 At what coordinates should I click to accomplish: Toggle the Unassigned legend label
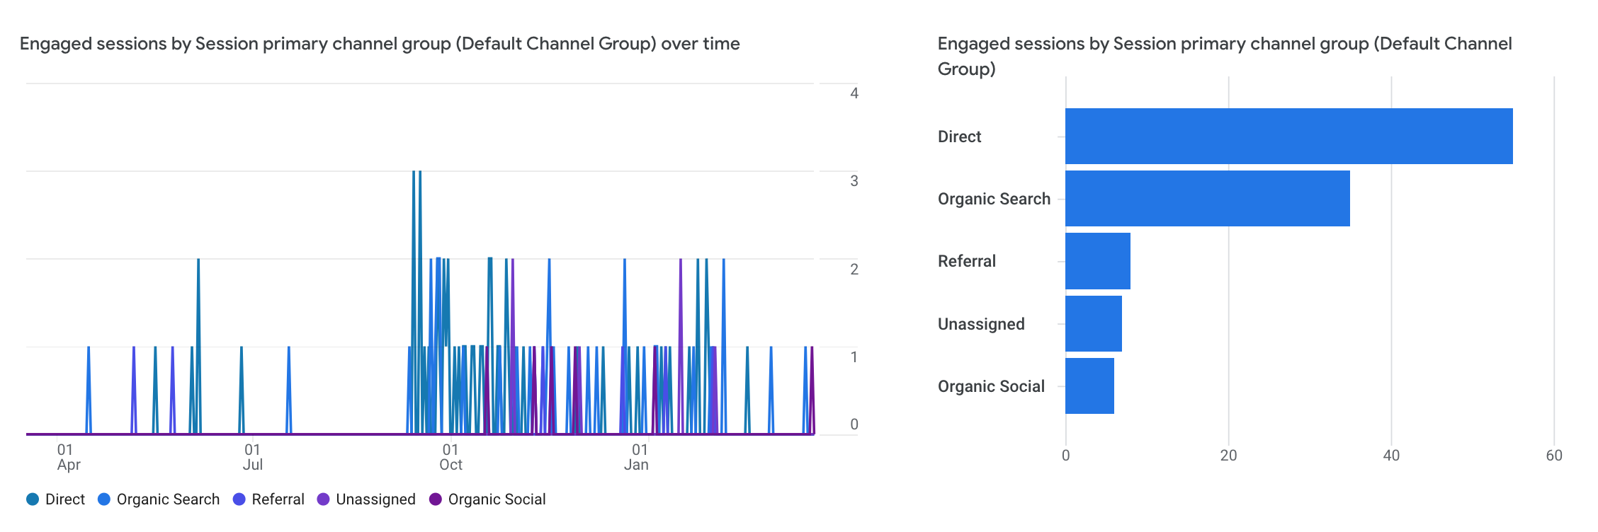(375, 499)
